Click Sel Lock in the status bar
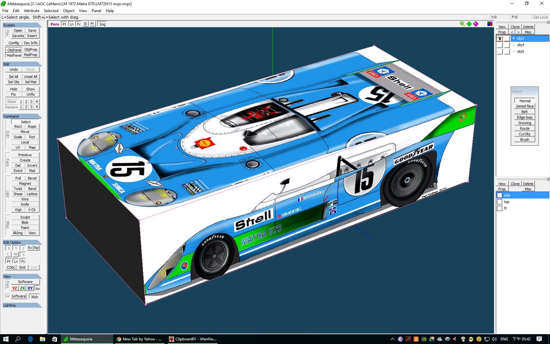Image resolution: width=550 pixels, height=344 pixels. coord(540,17)
